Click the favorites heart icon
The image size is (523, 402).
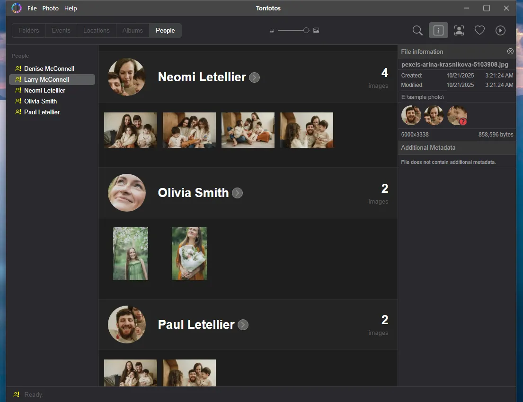pyautogui.click(x=479, y=30)
